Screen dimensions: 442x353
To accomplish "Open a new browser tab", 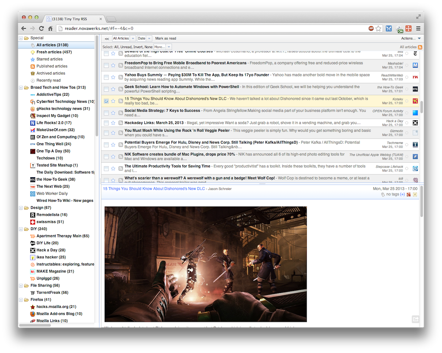I will pyautogui.click(x=111, y=19).
